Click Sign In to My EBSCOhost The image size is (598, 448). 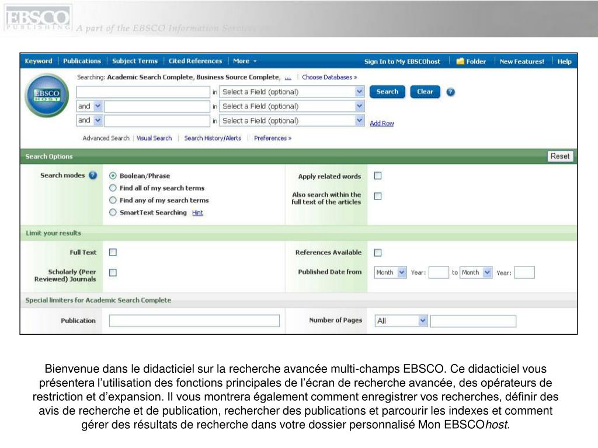coord(402,61)
